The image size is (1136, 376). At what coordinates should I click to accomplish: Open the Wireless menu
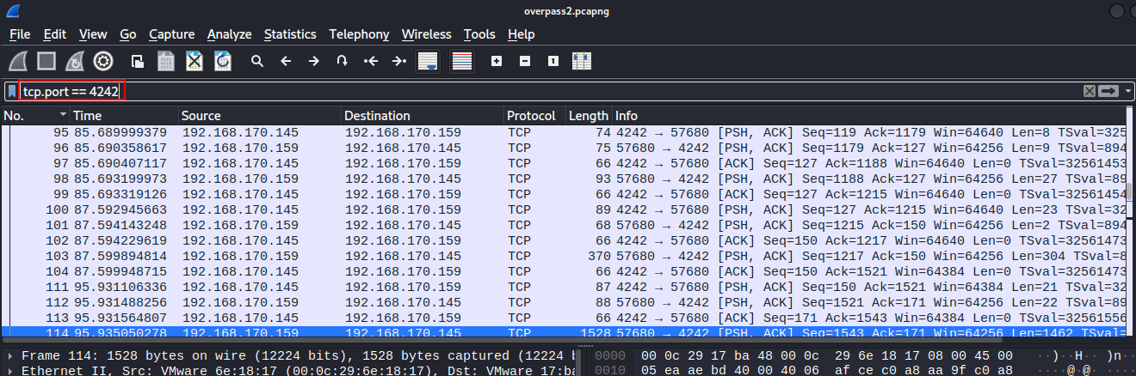coord(426,34)
